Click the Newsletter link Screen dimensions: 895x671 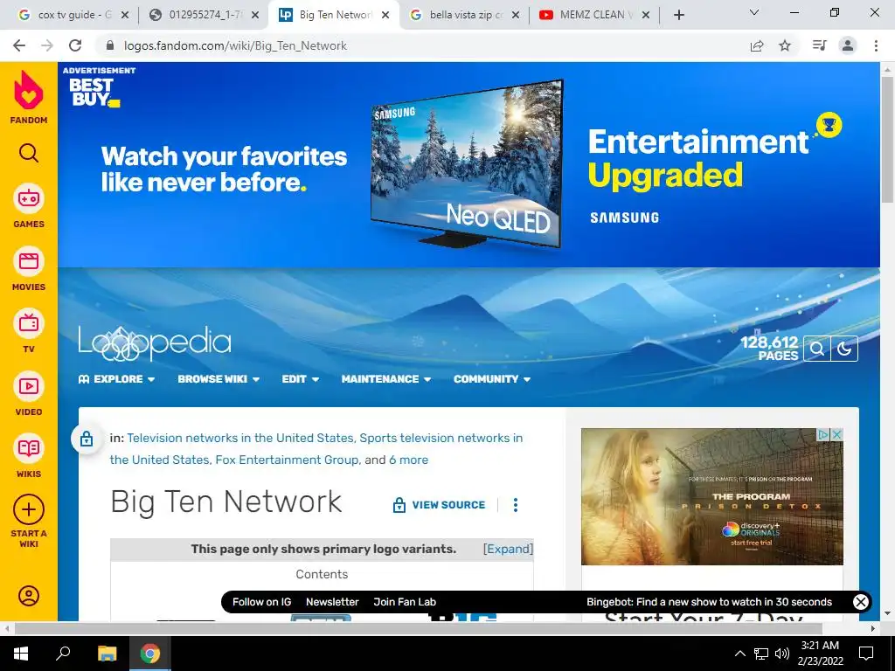click(x=332, y=602)
